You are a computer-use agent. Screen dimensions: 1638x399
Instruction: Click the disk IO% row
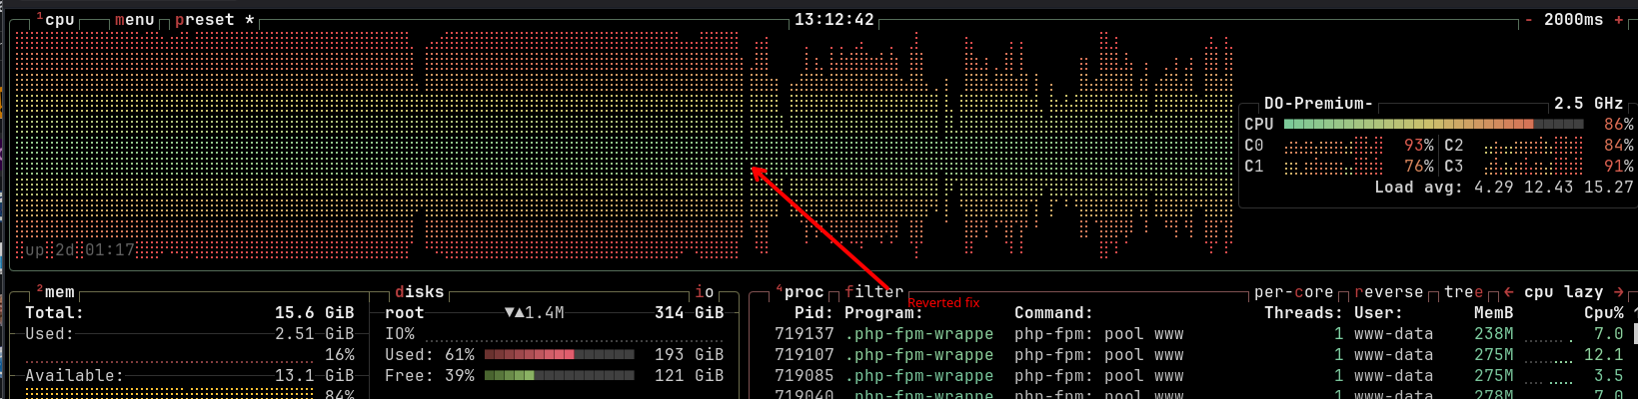click(x=555, y=334)
